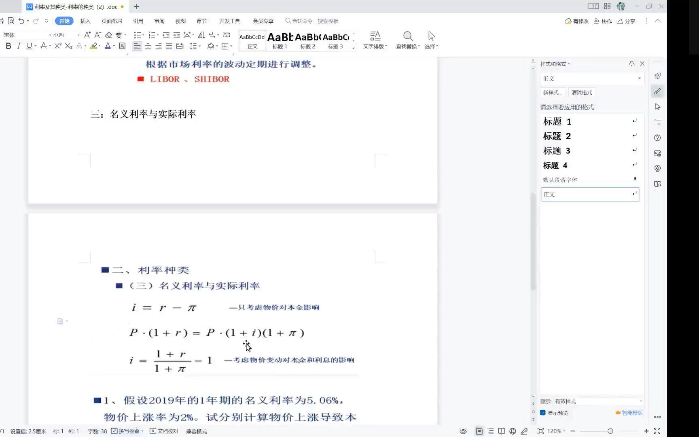Pin the Styles and Formatting pane

pyautogui.click(x=631, y=64)
